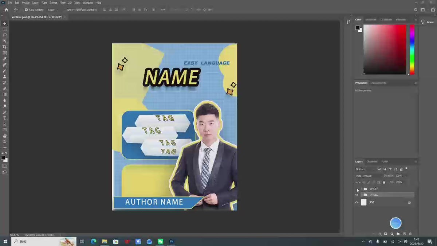Image resolution: width=437 pixels, height=246 pixels.
Task: Open the Kind filter dropdown in Layers
Action: [x=365, y=169]
